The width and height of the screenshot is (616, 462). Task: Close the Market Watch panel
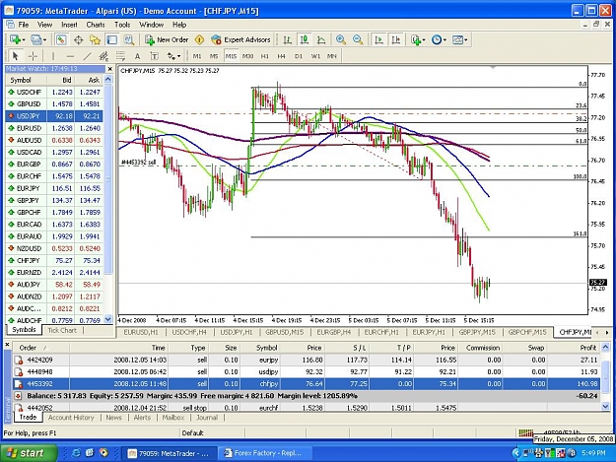pos(110,69)
